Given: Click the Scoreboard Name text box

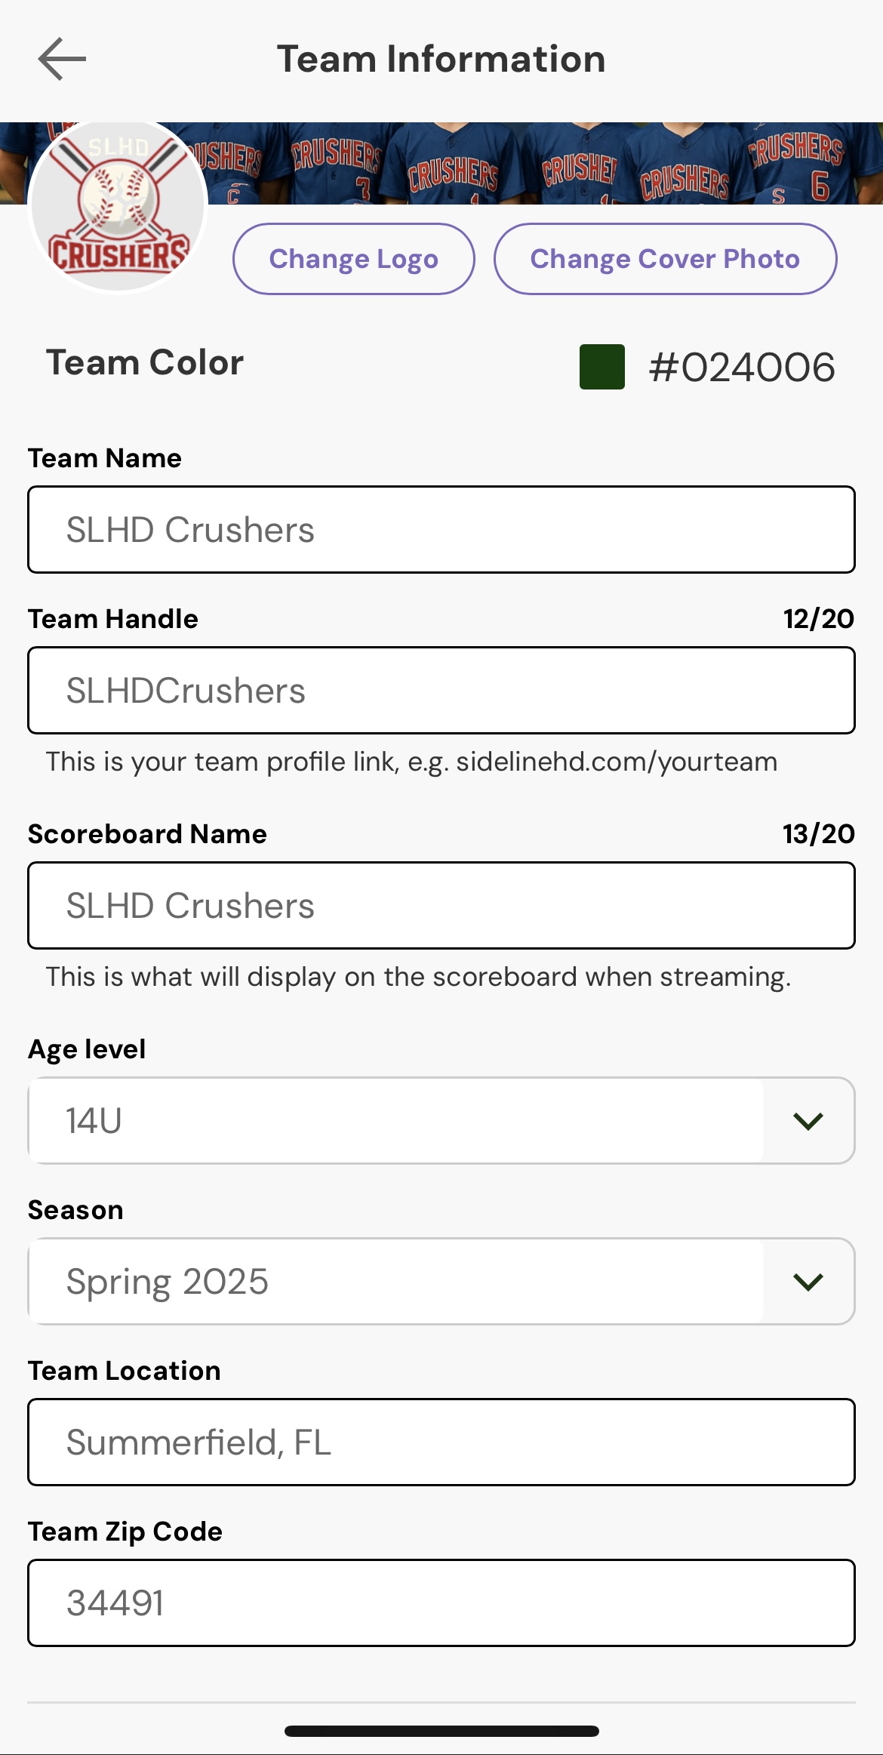Looking at the screenshot, I should 441,905.
